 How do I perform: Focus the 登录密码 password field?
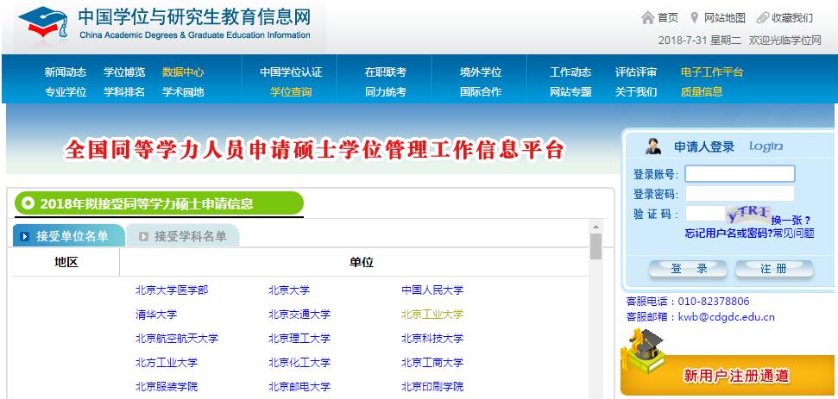point(739,194)
